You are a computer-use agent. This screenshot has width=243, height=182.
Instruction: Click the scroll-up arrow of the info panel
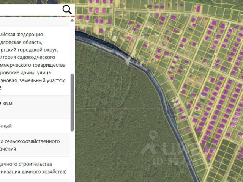(72, 20)
